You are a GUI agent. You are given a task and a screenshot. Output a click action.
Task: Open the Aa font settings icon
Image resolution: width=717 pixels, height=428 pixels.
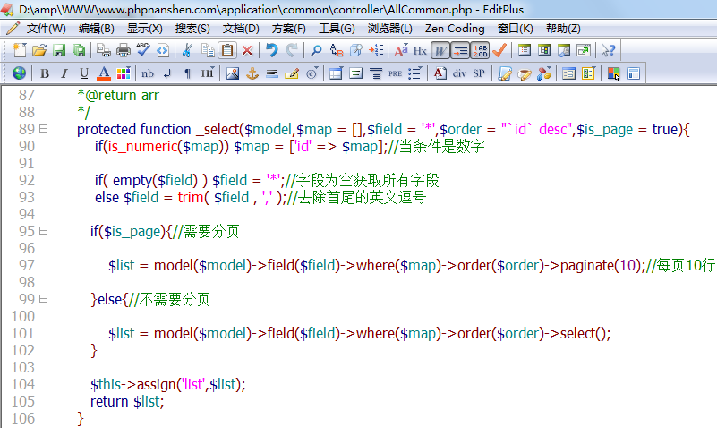tap(400, 50)
